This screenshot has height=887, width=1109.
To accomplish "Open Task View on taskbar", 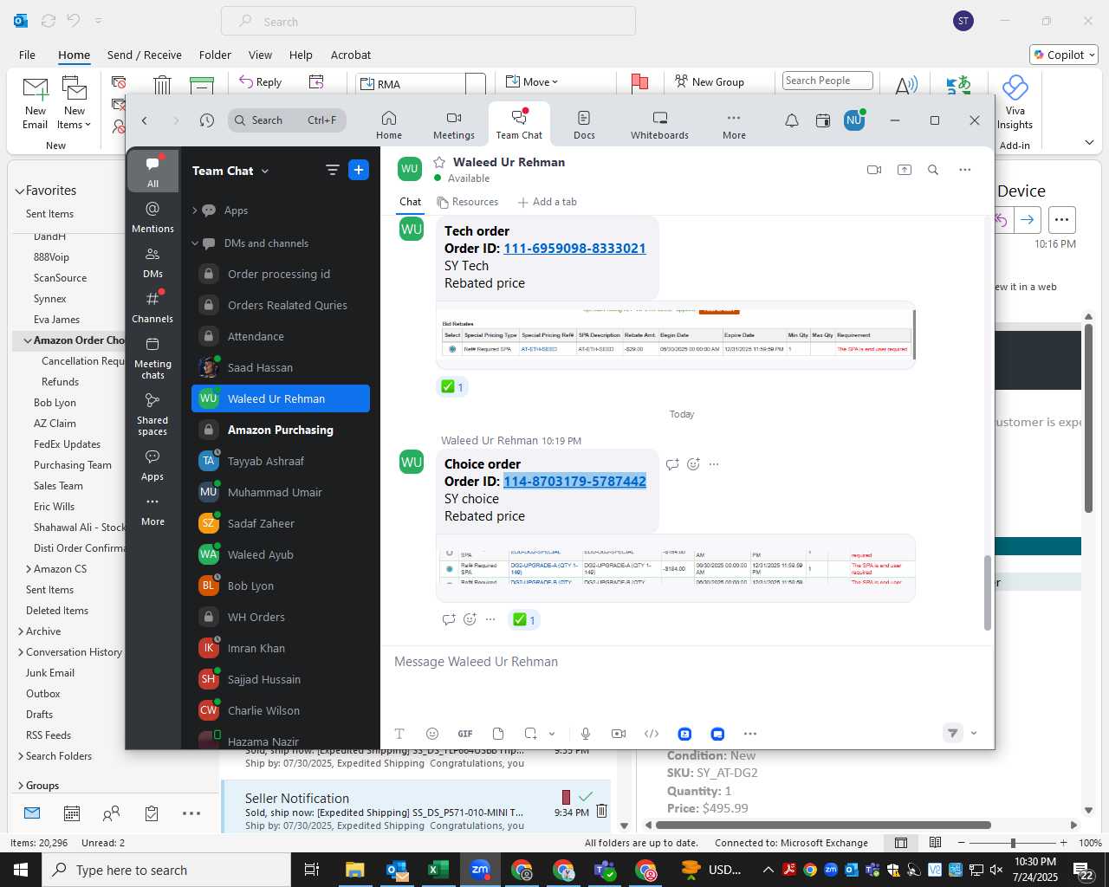I will 312,870.
